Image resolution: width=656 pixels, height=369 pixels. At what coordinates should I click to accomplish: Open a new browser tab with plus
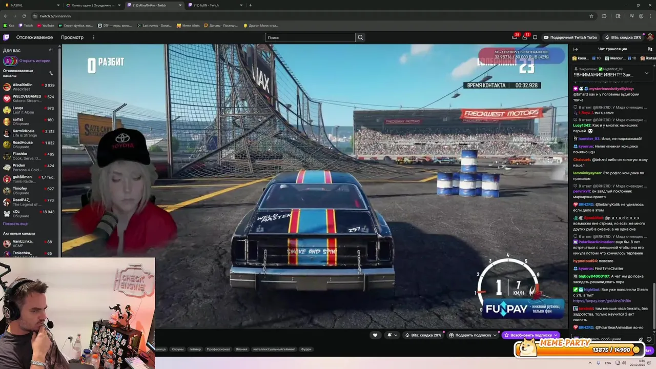pyautogui.click(x=251, y=5)
